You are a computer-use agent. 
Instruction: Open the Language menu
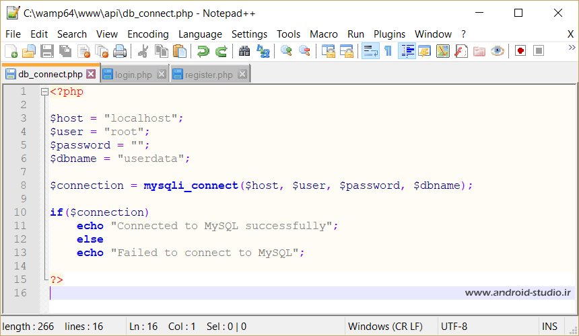pyautogui.click(x=200, y=34)
